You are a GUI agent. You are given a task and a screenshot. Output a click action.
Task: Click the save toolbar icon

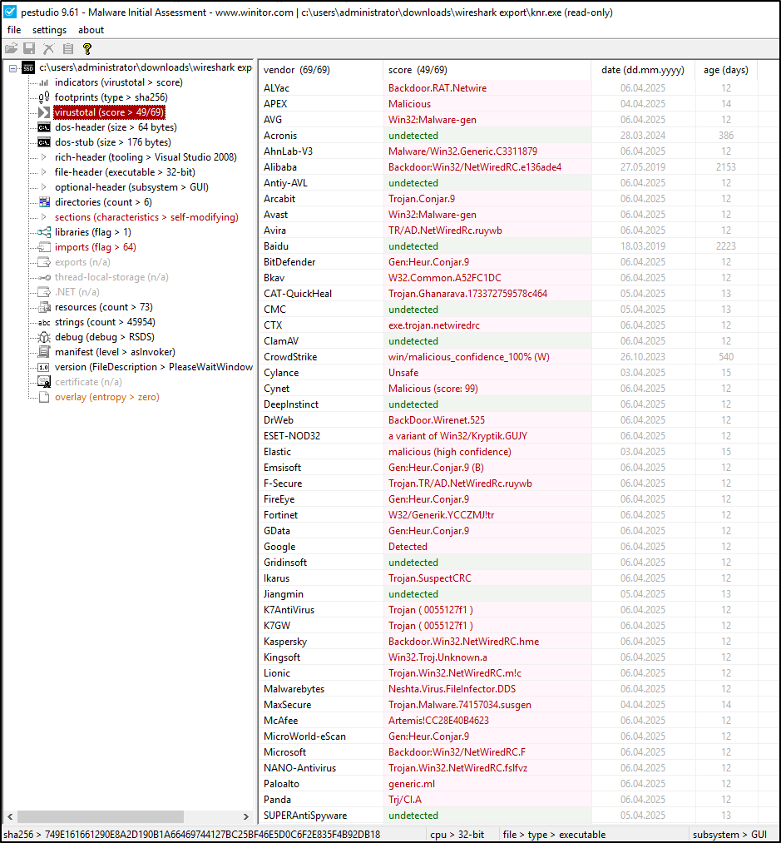point(29,49)
